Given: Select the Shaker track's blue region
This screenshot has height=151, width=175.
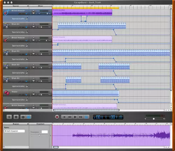Looking at the screenshot, I should (x=86, y=93).
